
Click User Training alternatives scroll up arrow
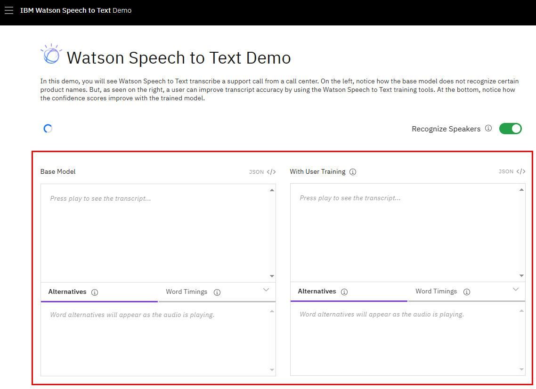click(522, 311)
